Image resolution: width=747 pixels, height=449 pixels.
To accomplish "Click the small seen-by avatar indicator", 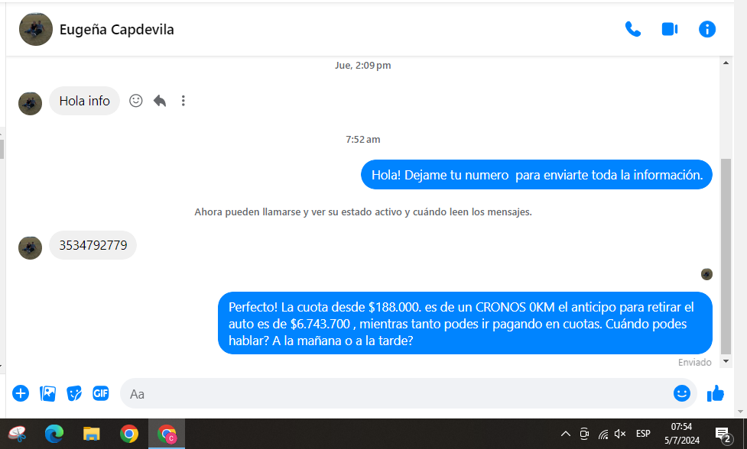I will point(706,274).
